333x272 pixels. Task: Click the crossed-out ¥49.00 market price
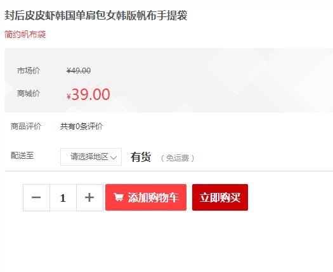[x=79, y=71]
